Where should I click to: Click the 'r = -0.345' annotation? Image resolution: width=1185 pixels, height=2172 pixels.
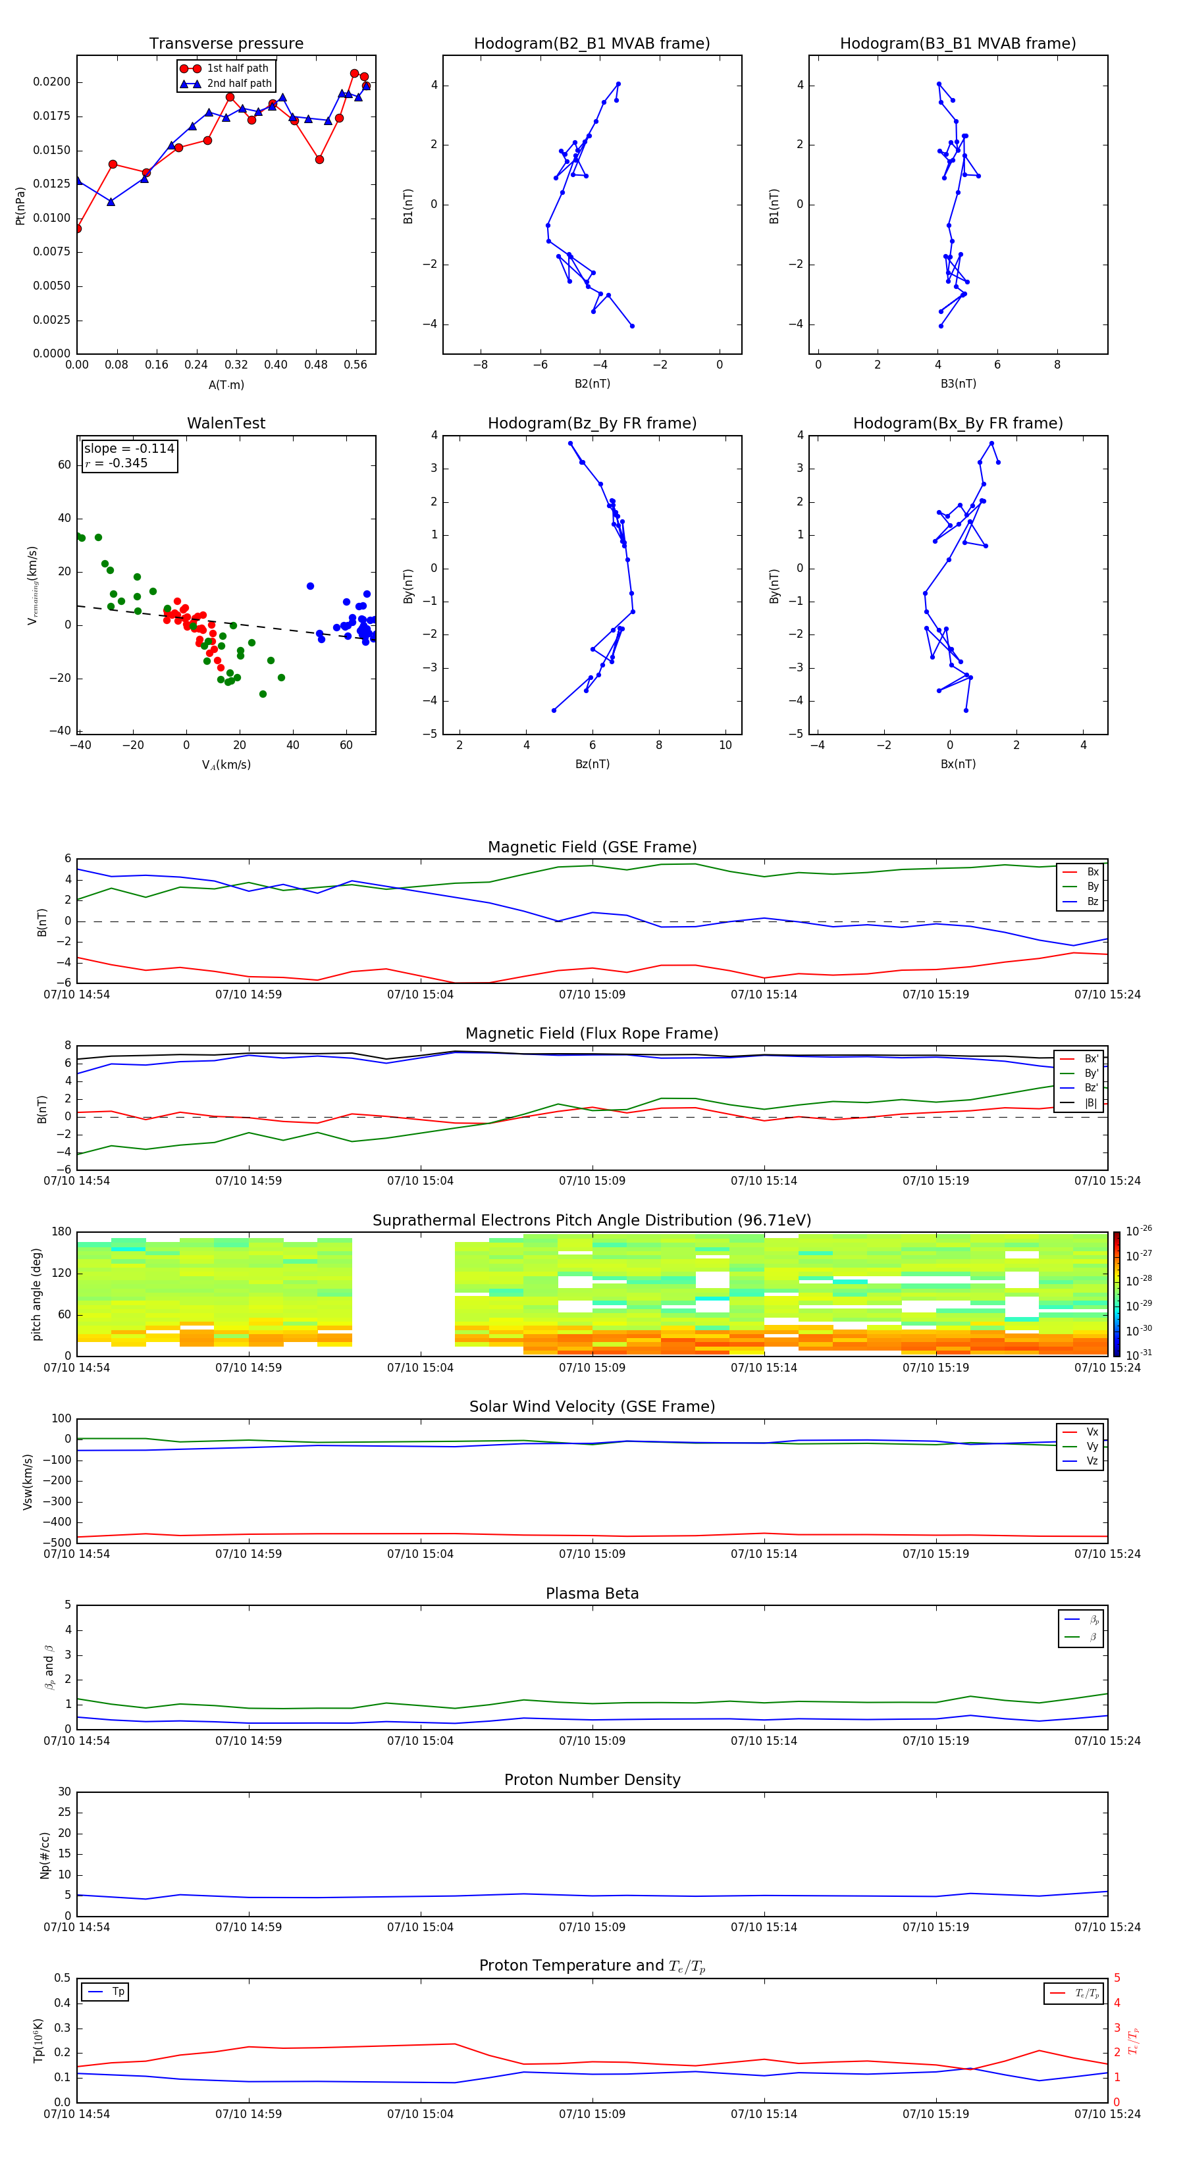pyautogui.click(x=117, y=463)
